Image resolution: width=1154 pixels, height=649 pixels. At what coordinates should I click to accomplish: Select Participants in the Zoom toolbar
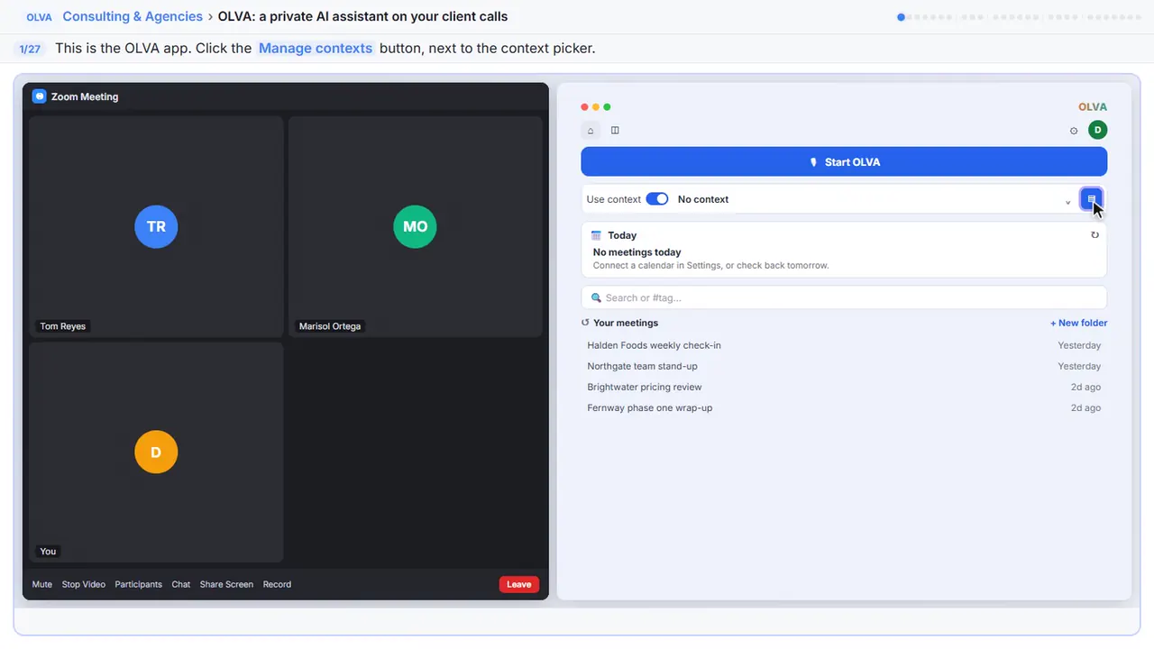pyautogui.click(x=139, y=584)
